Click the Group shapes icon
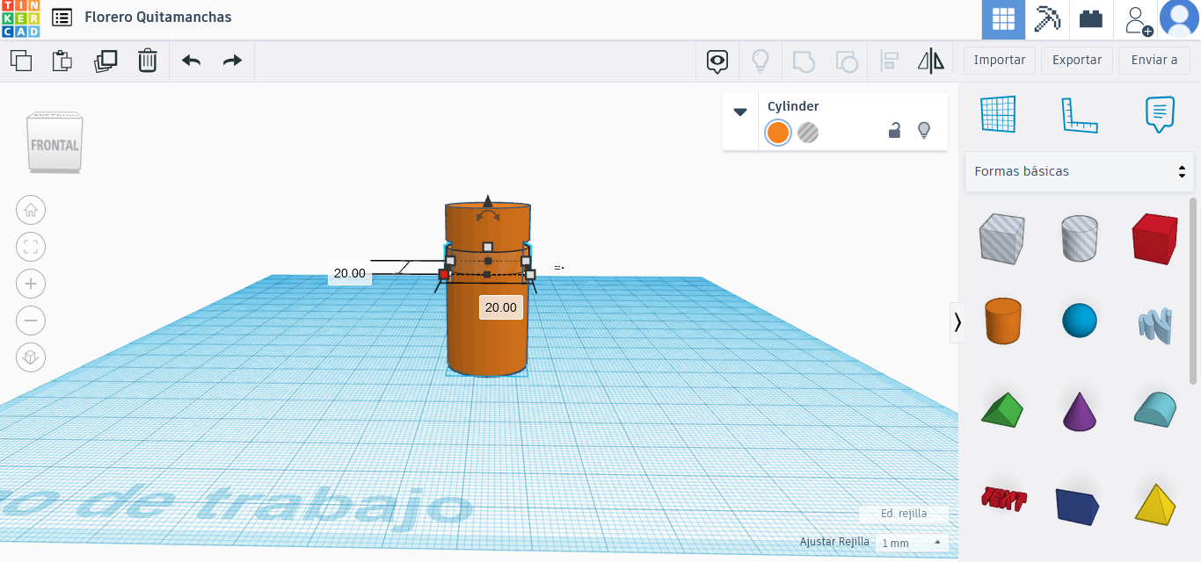The image size is (1201, 562). (x=804, y=61)
